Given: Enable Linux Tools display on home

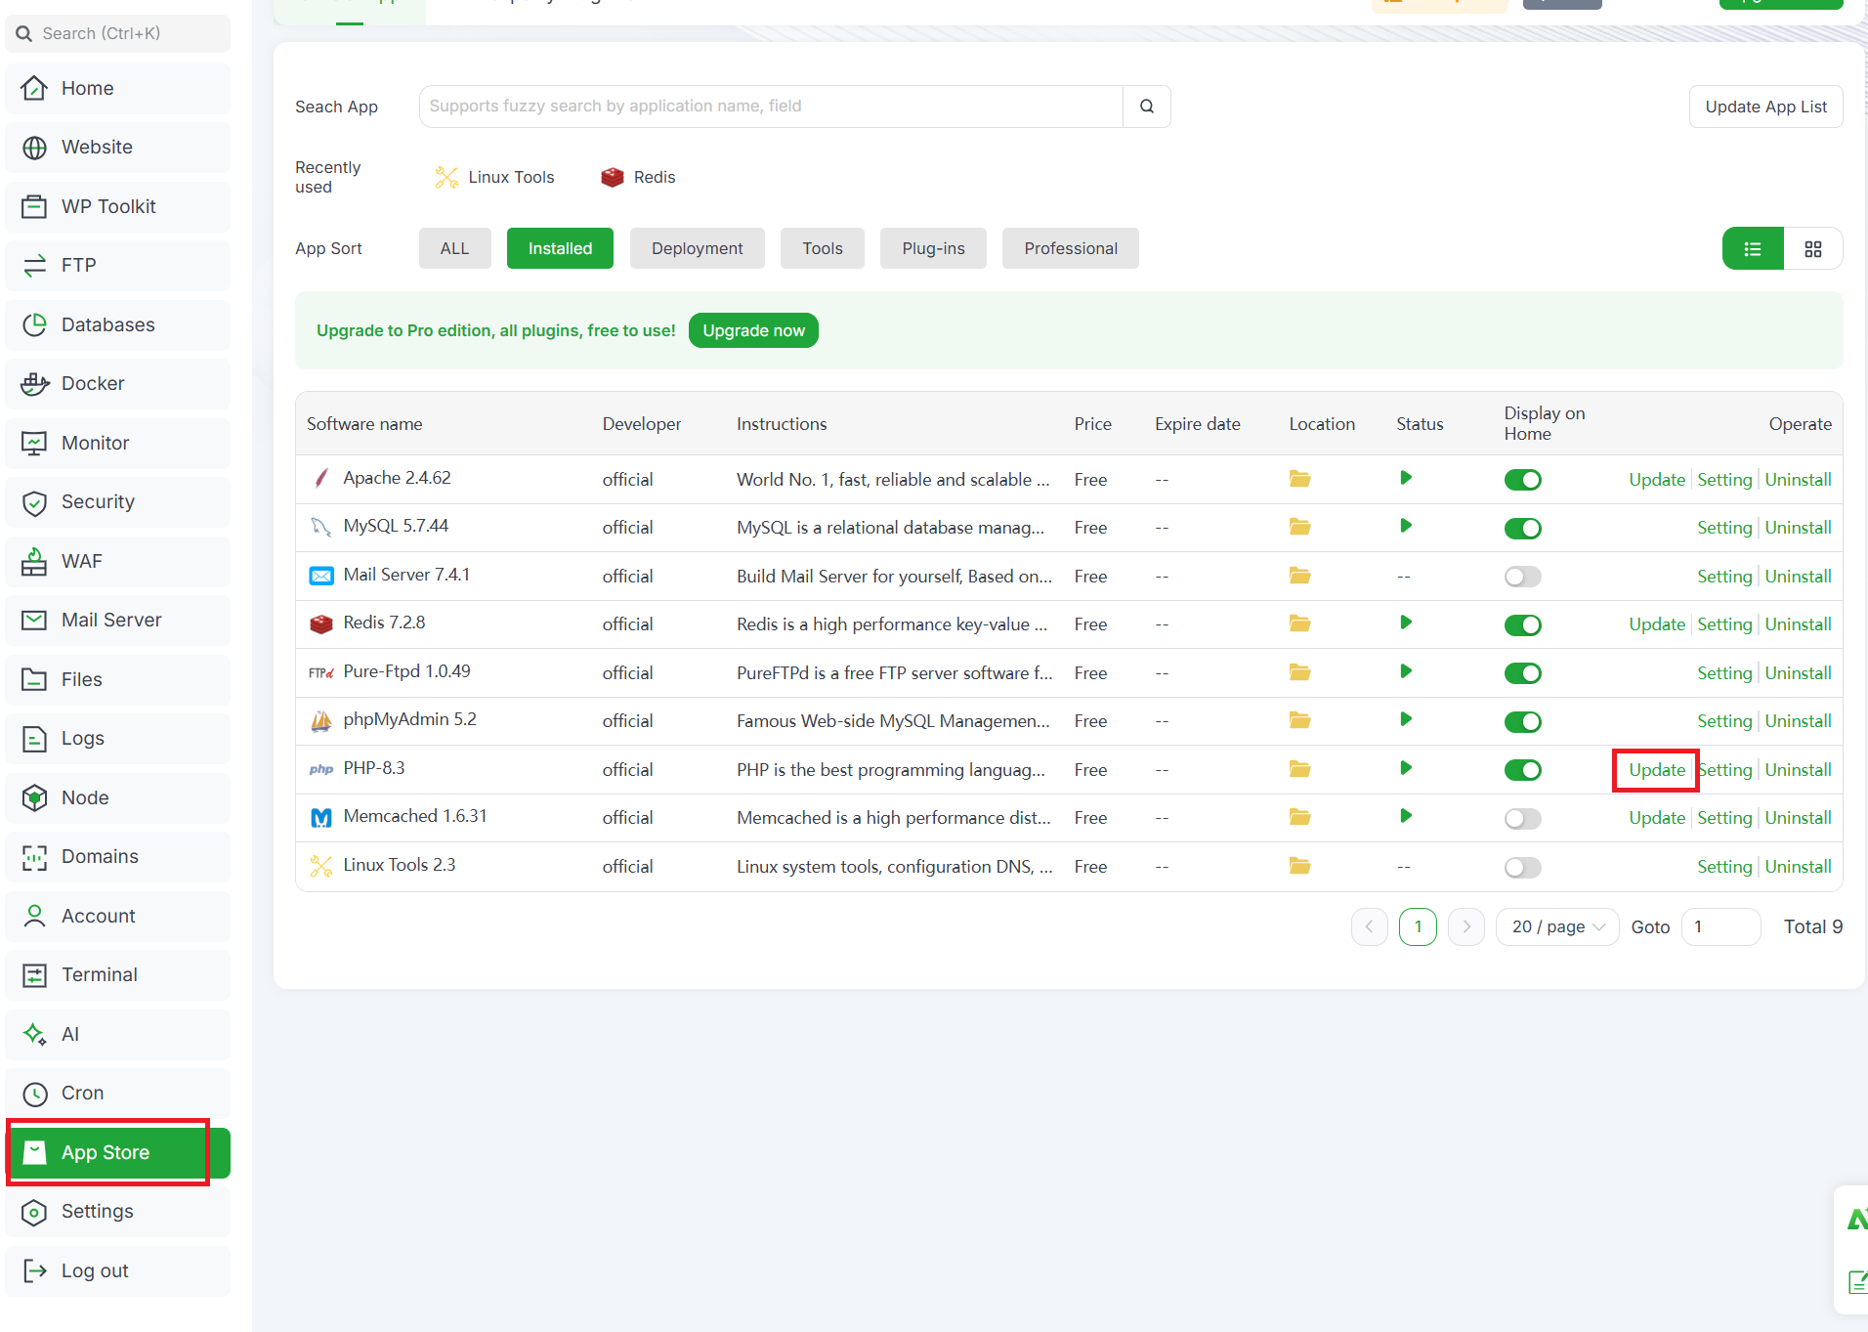Looking at the screenshot, I should (1522, 867).
